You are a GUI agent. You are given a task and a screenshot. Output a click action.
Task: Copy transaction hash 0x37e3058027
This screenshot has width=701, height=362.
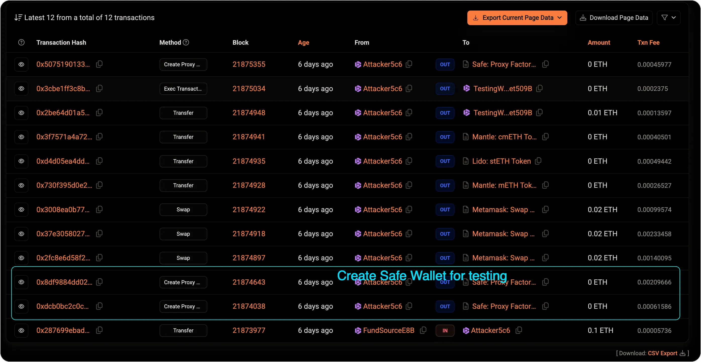pyautogui.click(x=99, y=234)
